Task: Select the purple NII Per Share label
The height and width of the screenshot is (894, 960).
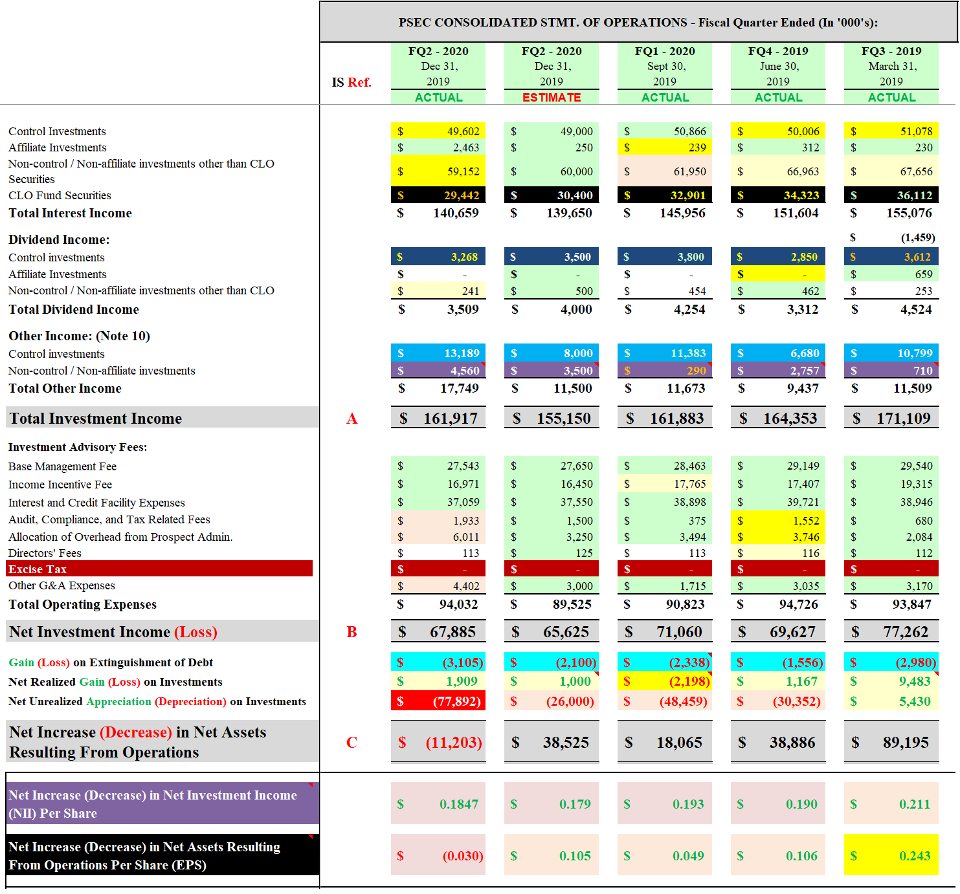Action: (153, 804)
